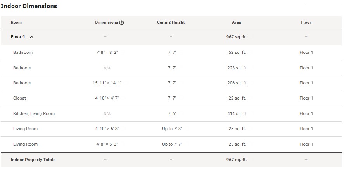
Task: Click the Floor 1 group 967 sq. ft. area
Action: click(237, 37)
